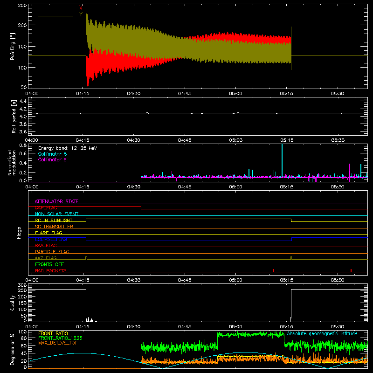This screenshot has width=373, height=373.
Task: Click the 04:15 tick label under Quality plot
Action: click(x=83, y=327)
